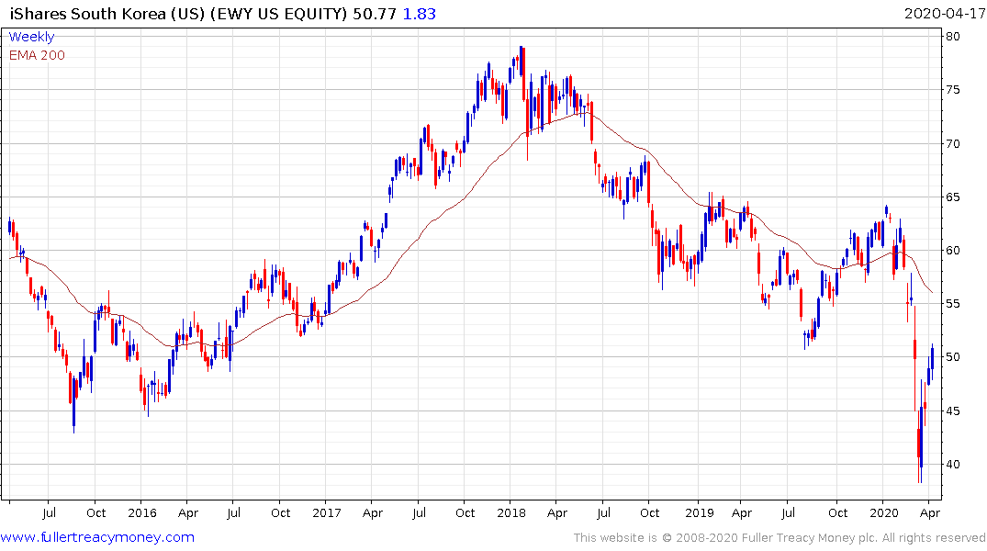
Task: Click the 60 price axis label
Action: 952,251
